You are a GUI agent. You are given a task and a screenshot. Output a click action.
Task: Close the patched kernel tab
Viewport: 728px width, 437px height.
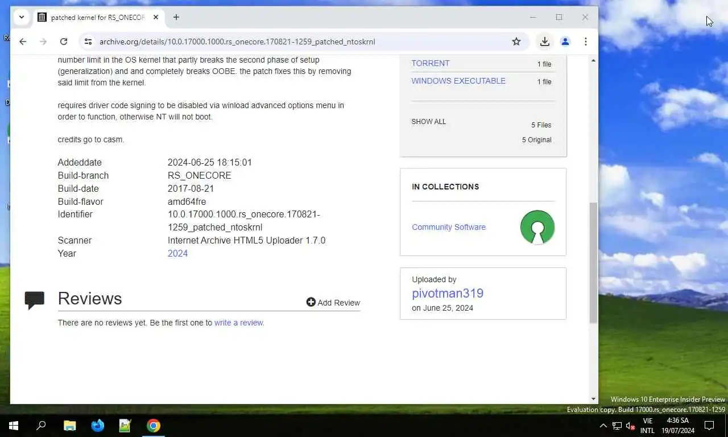coord(156,17)
